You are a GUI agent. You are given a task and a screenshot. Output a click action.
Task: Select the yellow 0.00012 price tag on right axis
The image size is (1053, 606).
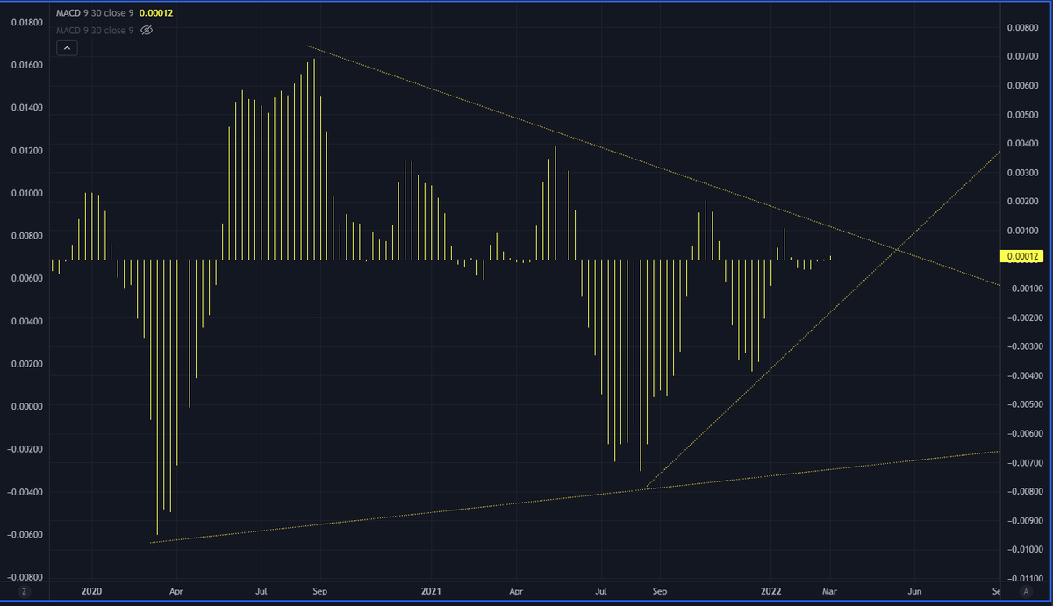1022,256
